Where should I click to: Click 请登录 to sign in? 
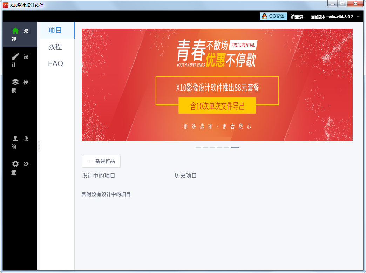(x=297, y=16)
